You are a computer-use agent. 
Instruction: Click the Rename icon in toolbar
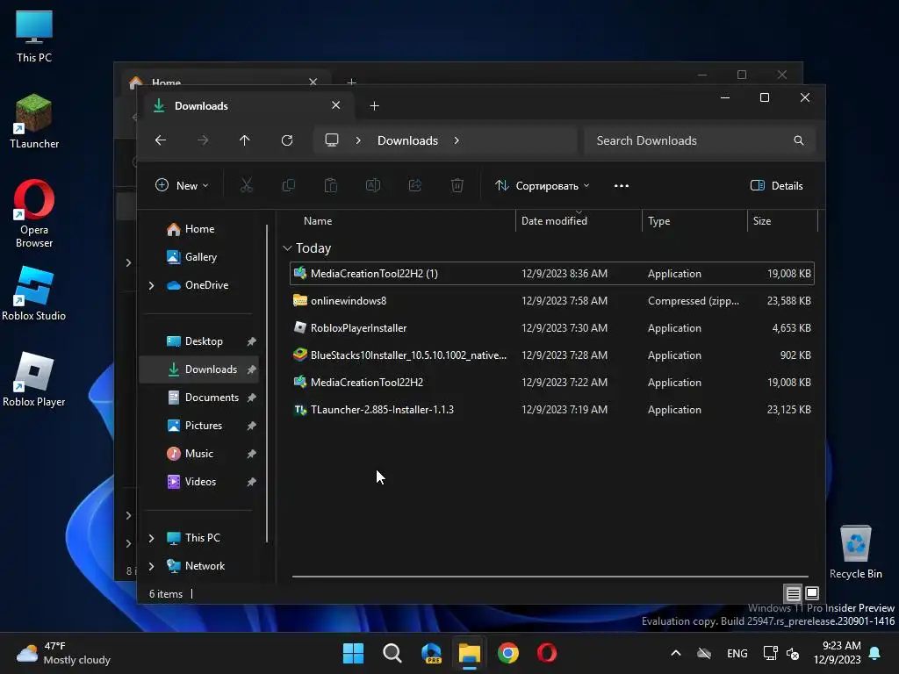coord(373,186)
